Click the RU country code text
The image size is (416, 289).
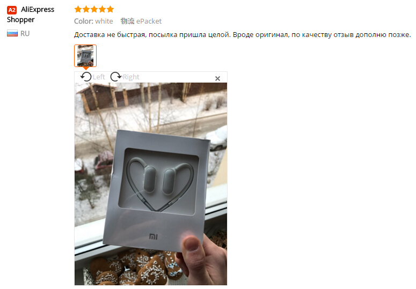[x=25, y=33]
